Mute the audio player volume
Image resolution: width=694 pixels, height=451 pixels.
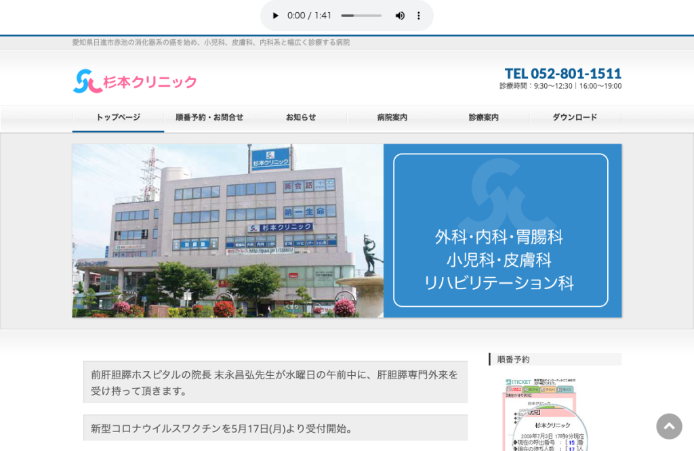[400, 16]
